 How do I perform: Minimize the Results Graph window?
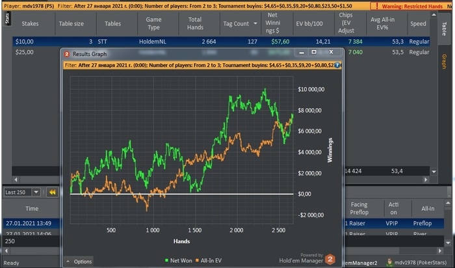pos(302,52)
